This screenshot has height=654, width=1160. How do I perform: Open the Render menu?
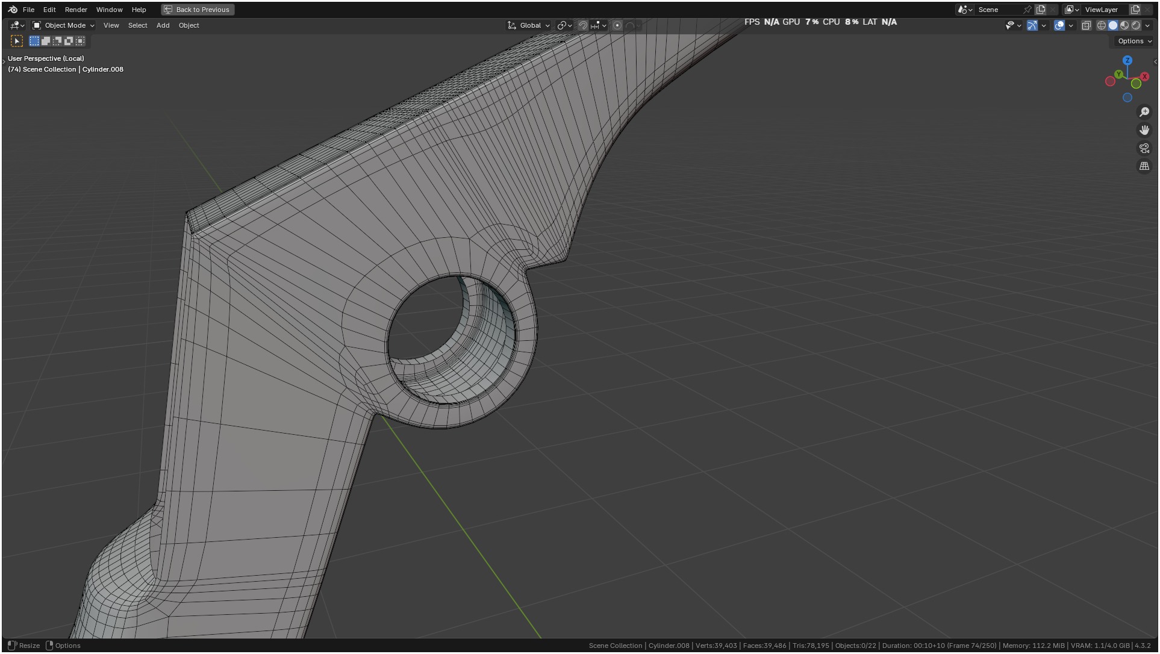76,10
